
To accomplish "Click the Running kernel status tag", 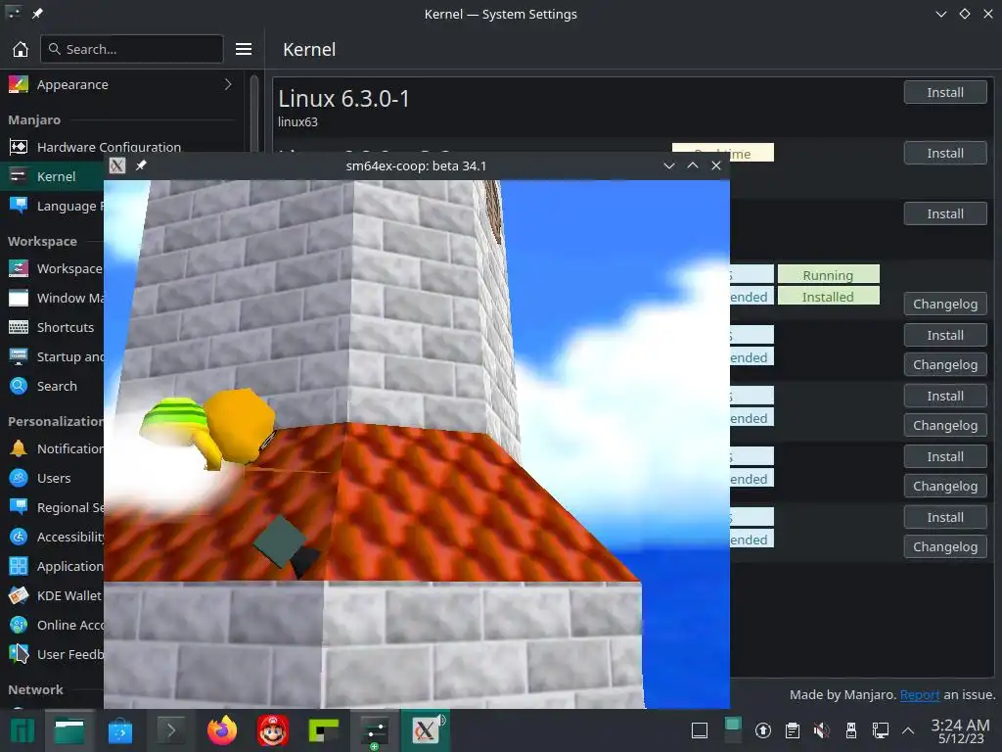I will 828,275.
